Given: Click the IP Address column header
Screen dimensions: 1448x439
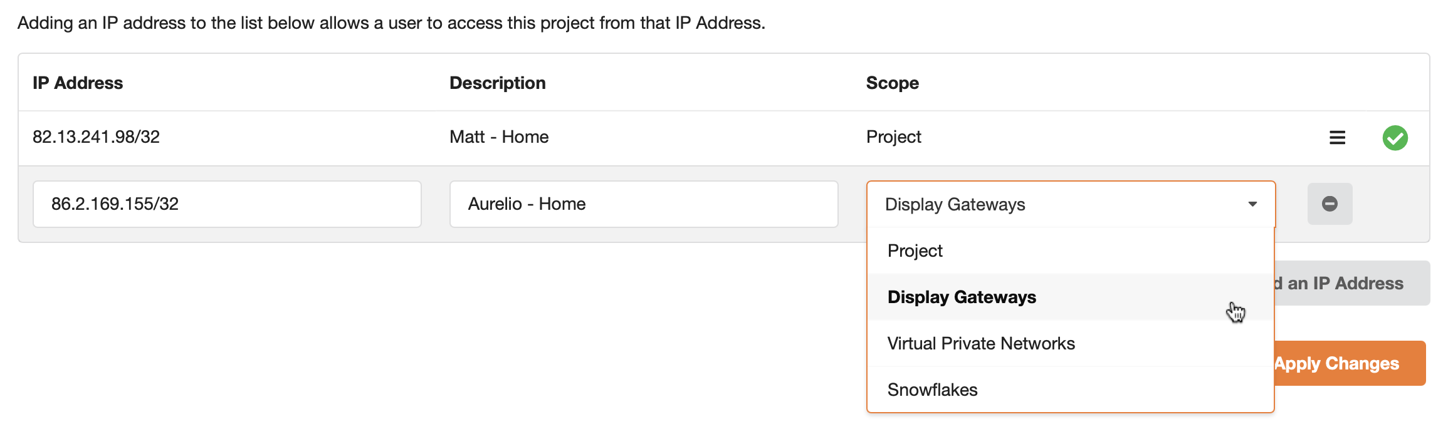Looking at the screenshot, I should click(x=78, y=83).
